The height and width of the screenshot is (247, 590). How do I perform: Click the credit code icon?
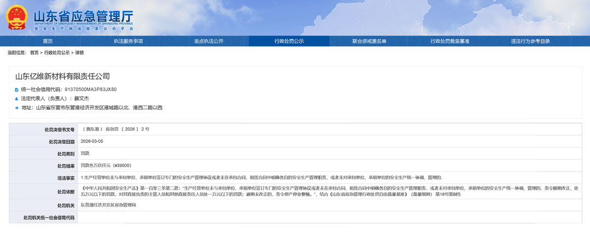[x=16, y=89]
